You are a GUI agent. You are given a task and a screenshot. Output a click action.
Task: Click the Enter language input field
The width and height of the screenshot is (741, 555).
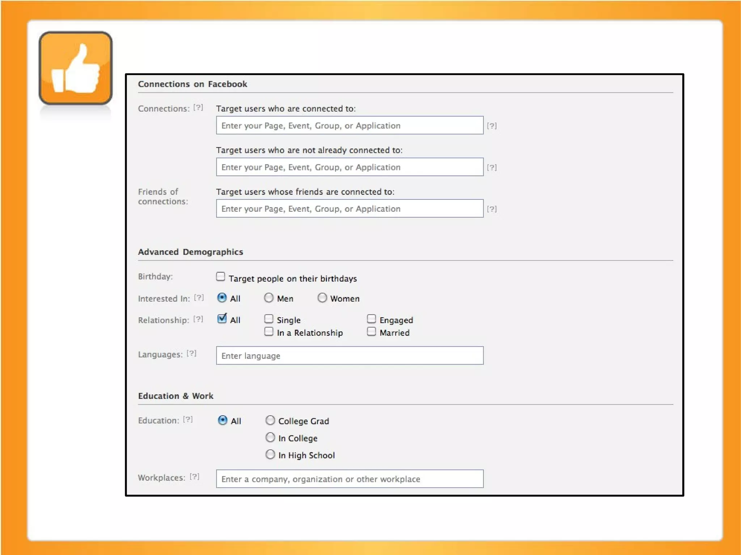pos(350,356)
